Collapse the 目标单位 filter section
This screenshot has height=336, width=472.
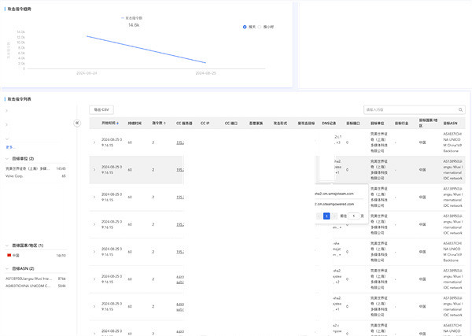pos(7,159)
